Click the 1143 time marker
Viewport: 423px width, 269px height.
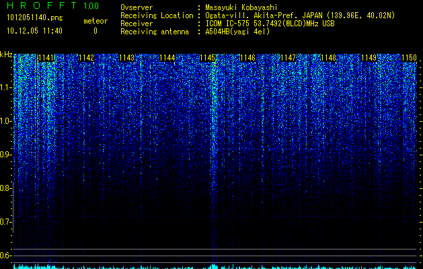[127, 58]
